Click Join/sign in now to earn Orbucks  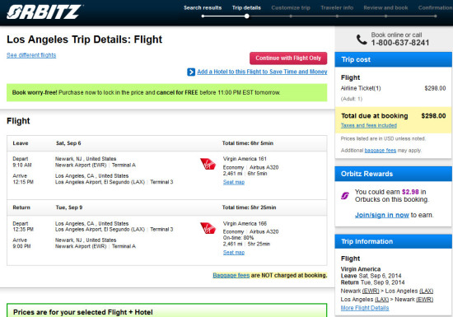tap(382, 215)
